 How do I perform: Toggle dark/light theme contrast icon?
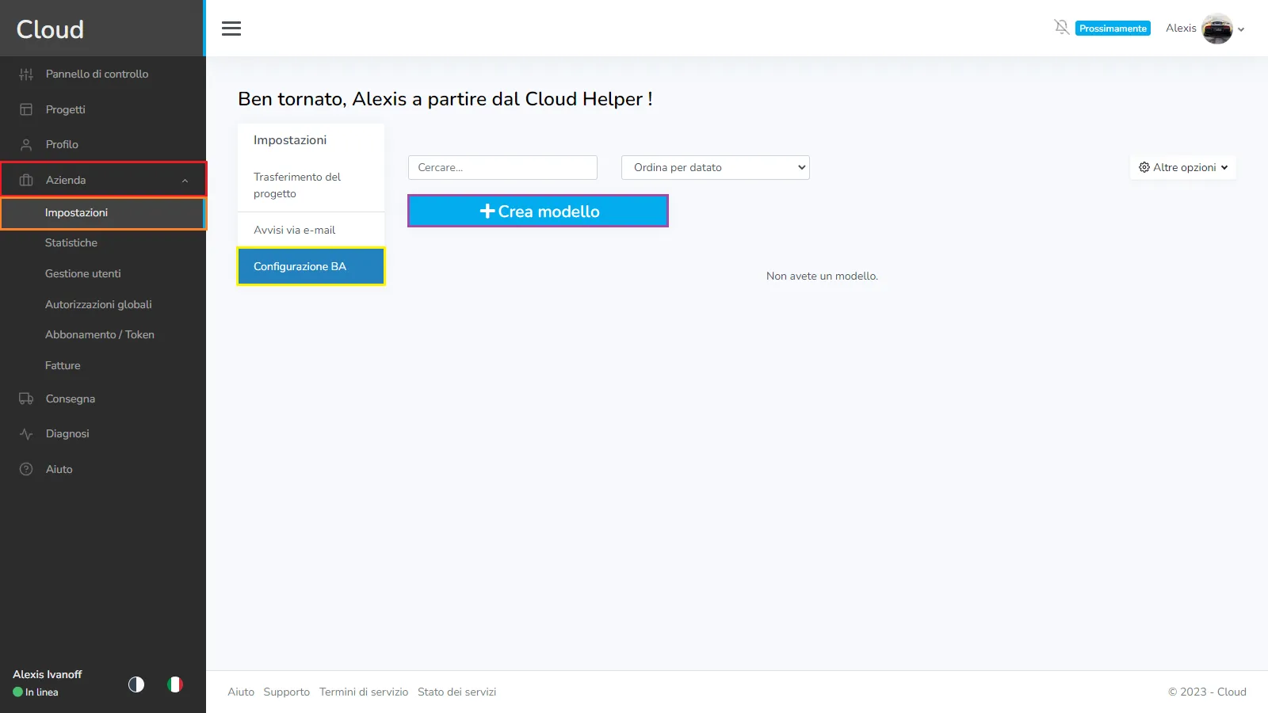(x=136, y=684)
